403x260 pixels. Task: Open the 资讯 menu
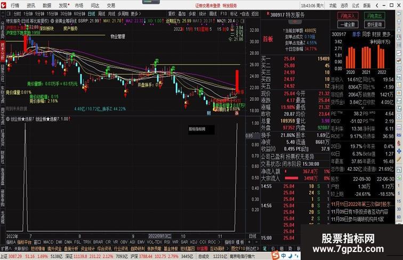(x=31, y=5)
